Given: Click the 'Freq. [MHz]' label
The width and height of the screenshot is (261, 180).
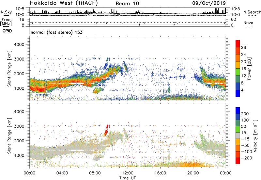Looking at the screenshot, I should pyautogui.click(x=6, y=22).
